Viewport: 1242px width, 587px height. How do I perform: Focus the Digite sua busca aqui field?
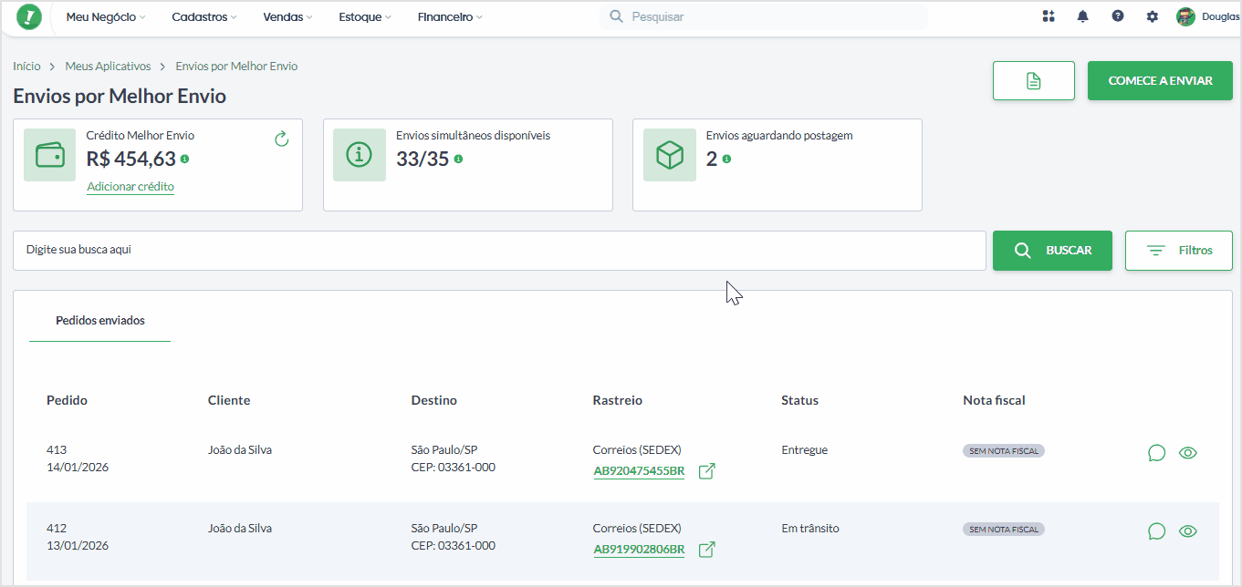coord(499,251)
